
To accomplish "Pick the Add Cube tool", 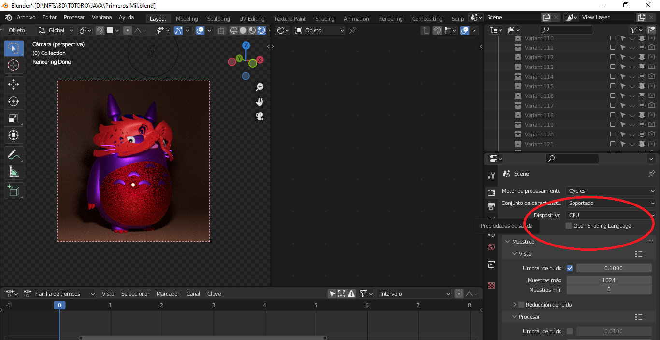I will click(x=14, y=191).
